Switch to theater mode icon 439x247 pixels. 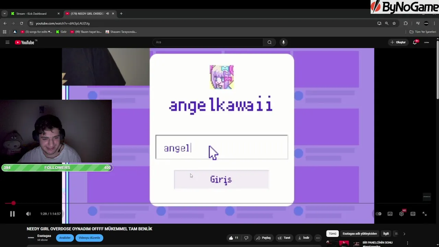[x=413, y=214]
